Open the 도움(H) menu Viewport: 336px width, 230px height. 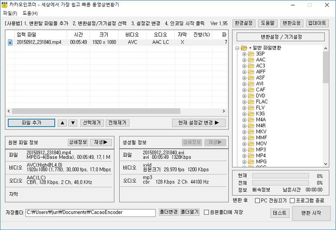(30, 13)
